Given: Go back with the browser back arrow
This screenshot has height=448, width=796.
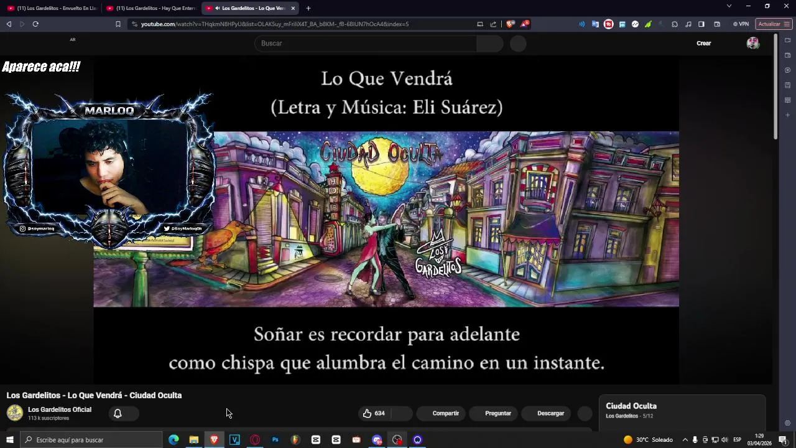Looking at the screenshot, I should [9, 24].
